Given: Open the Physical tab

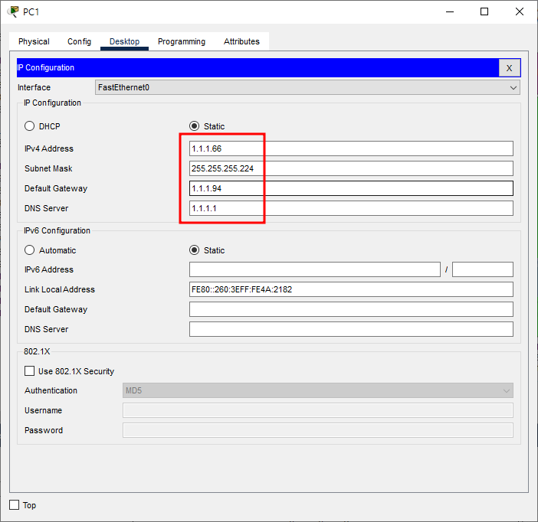Looking at the screenshot, I should pyautogui.click(x=34, y=41).
